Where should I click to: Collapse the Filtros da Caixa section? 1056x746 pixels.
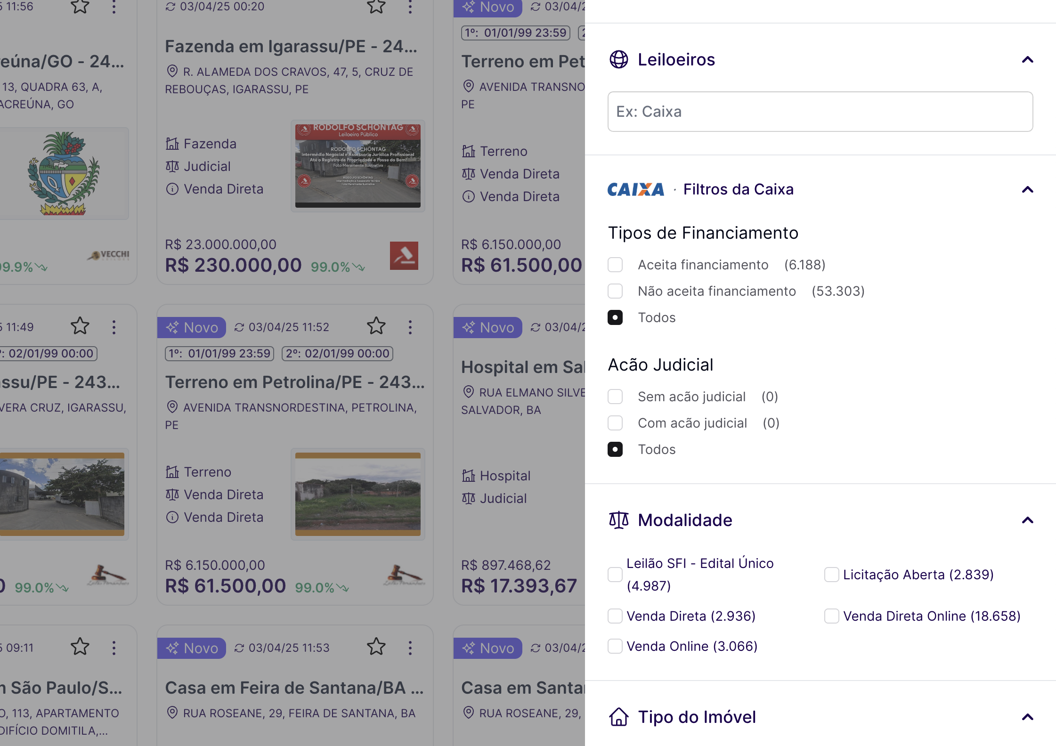pyautogui.click(x=1027, y=190)
